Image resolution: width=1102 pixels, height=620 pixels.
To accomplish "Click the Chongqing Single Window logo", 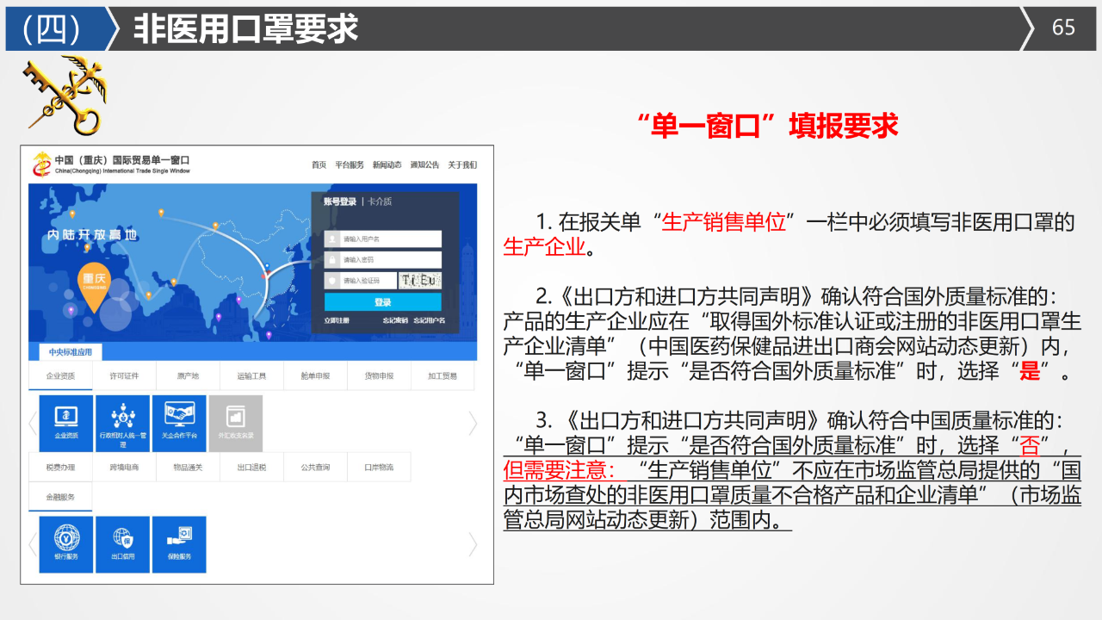I will (41, 164).
